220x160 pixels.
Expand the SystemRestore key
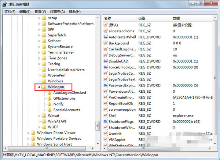39,47
